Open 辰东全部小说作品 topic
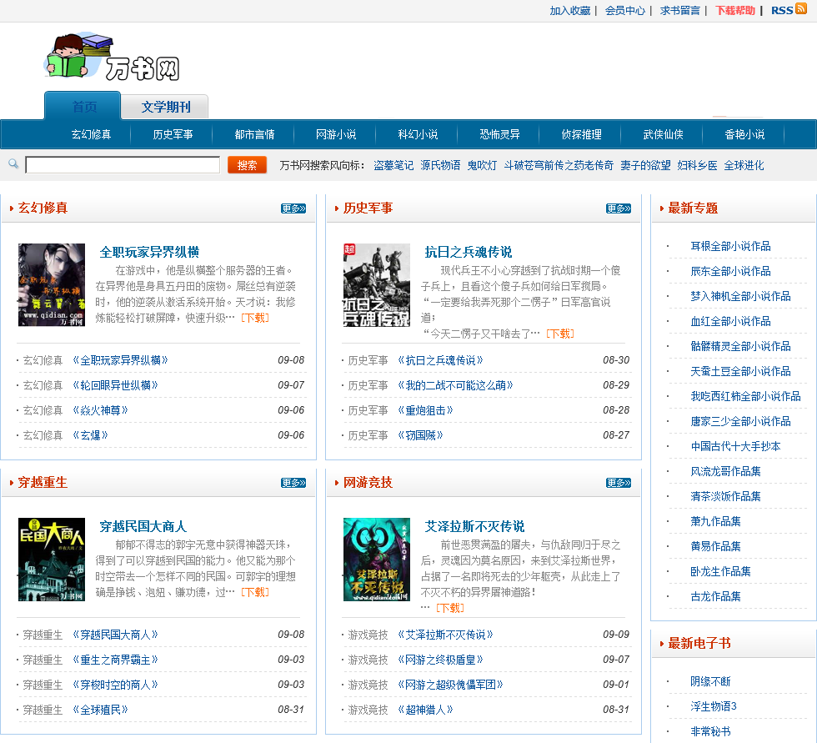The width and height of the screenshot is (817, 743). pos(730,271)
